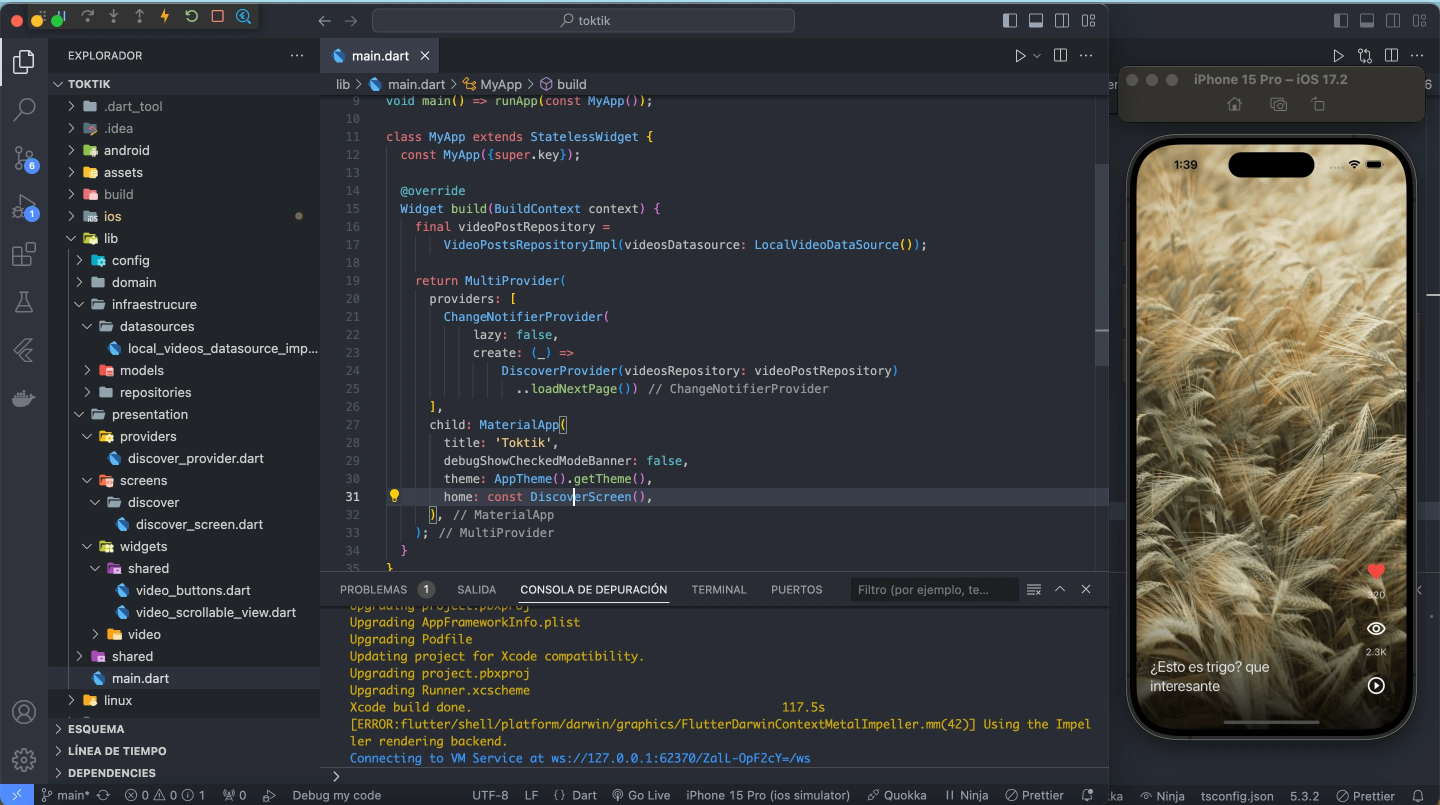Click the 'SALIDA' panel tab
This screenshot has width=1440, height=805.
point(474,589)
